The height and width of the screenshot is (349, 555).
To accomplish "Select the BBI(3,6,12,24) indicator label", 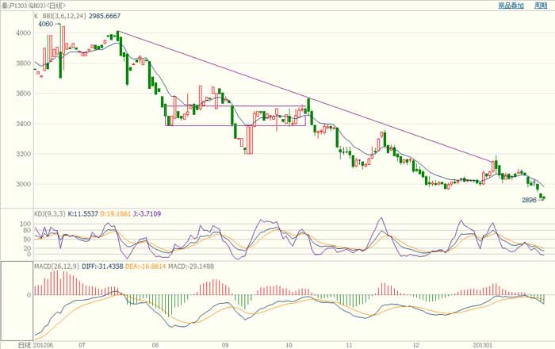I will (x=64, y=16).
